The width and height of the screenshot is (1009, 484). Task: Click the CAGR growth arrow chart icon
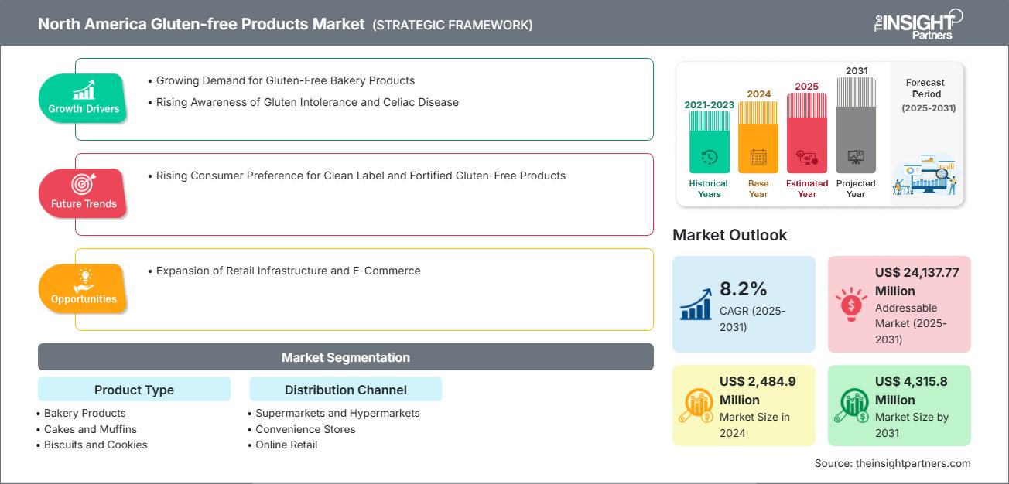[x=696, y=304]
